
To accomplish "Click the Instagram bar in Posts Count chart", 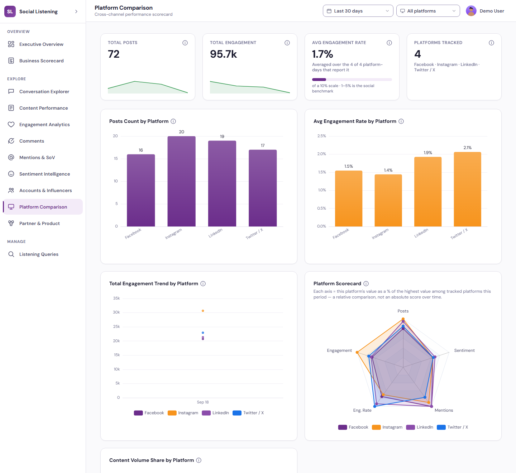I will pyautogui.click(x=181, y=181).
